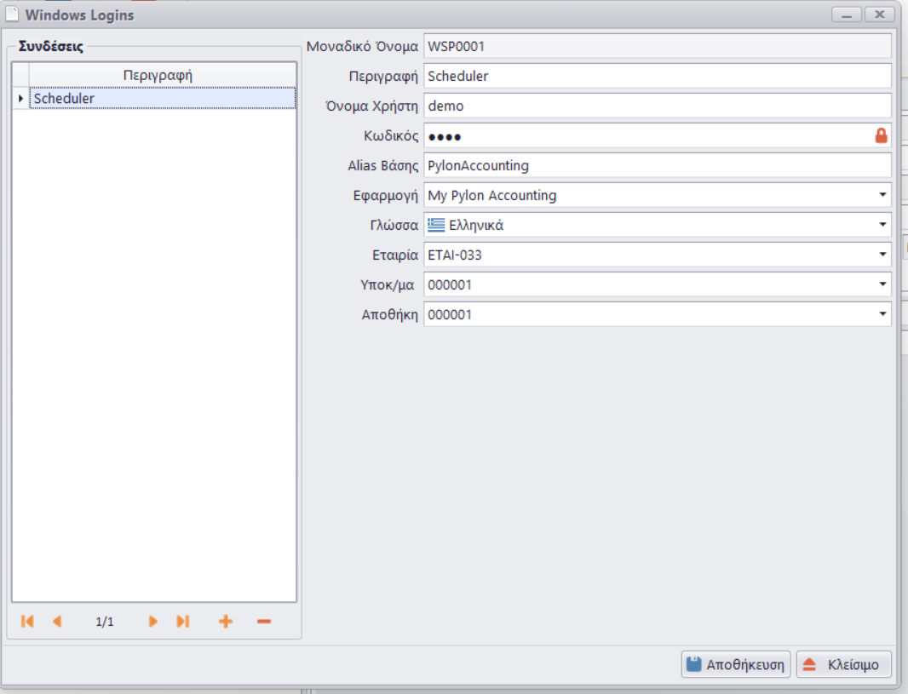Viewport: 908px width, 694px height.
Task: Click the Περιγραφή input containing Scheduler
Action: pos(656,76)
